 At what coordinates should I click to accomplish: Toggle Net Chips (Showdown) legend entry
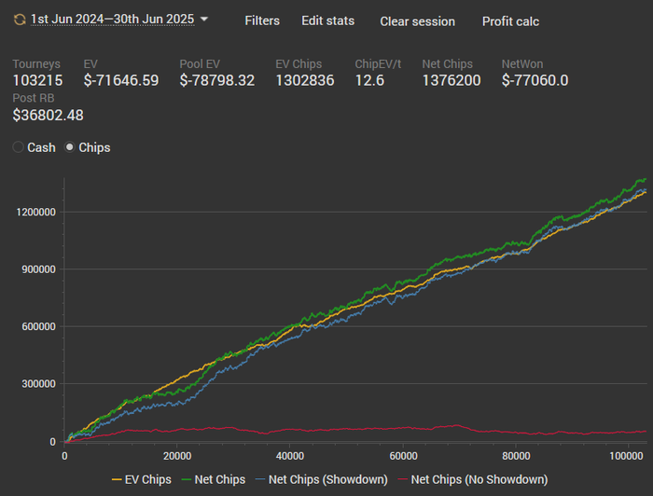pos(322,479)
